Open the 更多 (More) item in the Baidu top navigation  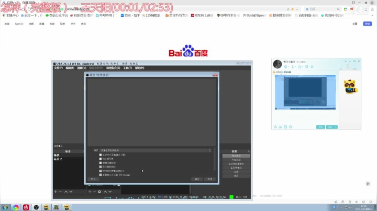[83, 24]
